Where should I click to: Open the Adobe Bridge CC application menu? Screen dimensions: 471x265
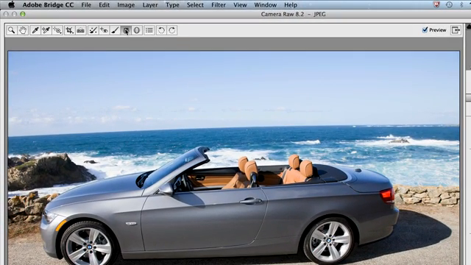point(48,5)
